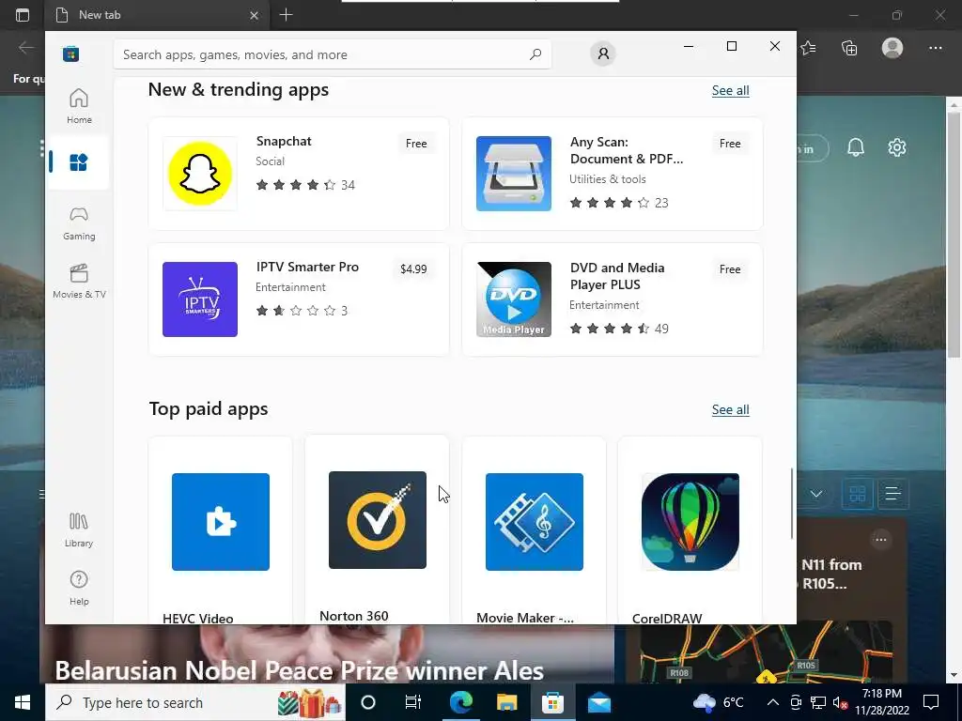This screenshot has height=721, width=962.
Task: Open the Any Scan app icon
Action: 514,174
